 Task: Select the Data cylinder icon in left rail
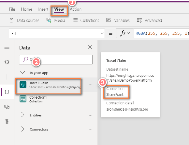click(x=7, y=92)
